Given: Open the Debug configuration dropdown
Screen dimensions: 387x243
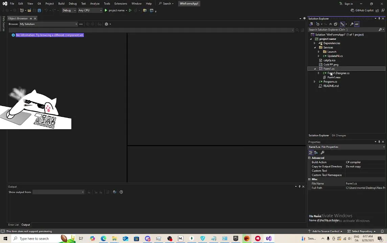Looking at the screenshot, I should 69,10.
